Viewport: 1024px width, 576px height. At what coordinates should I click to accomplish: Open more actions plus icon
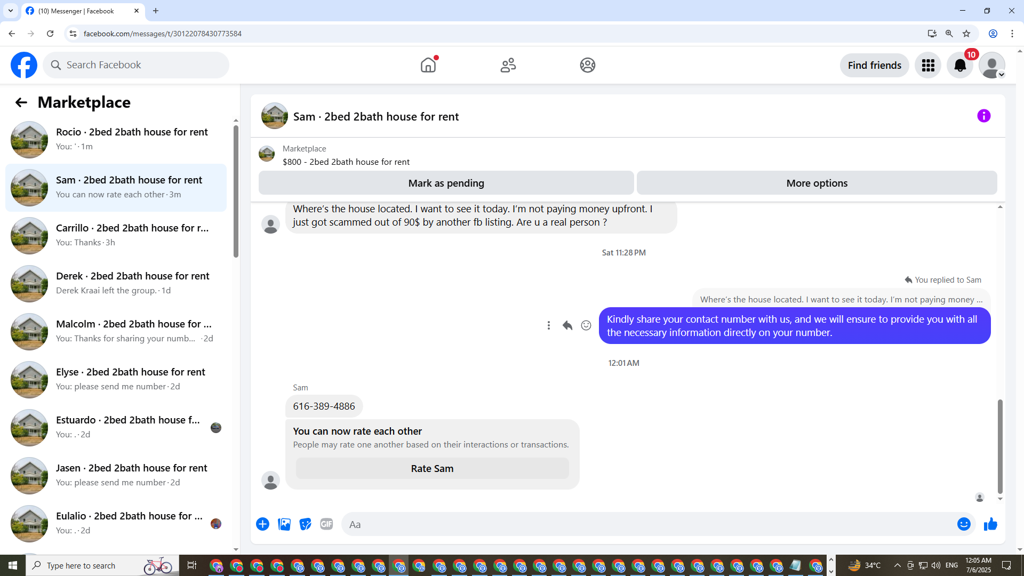(x=262, y=524)
